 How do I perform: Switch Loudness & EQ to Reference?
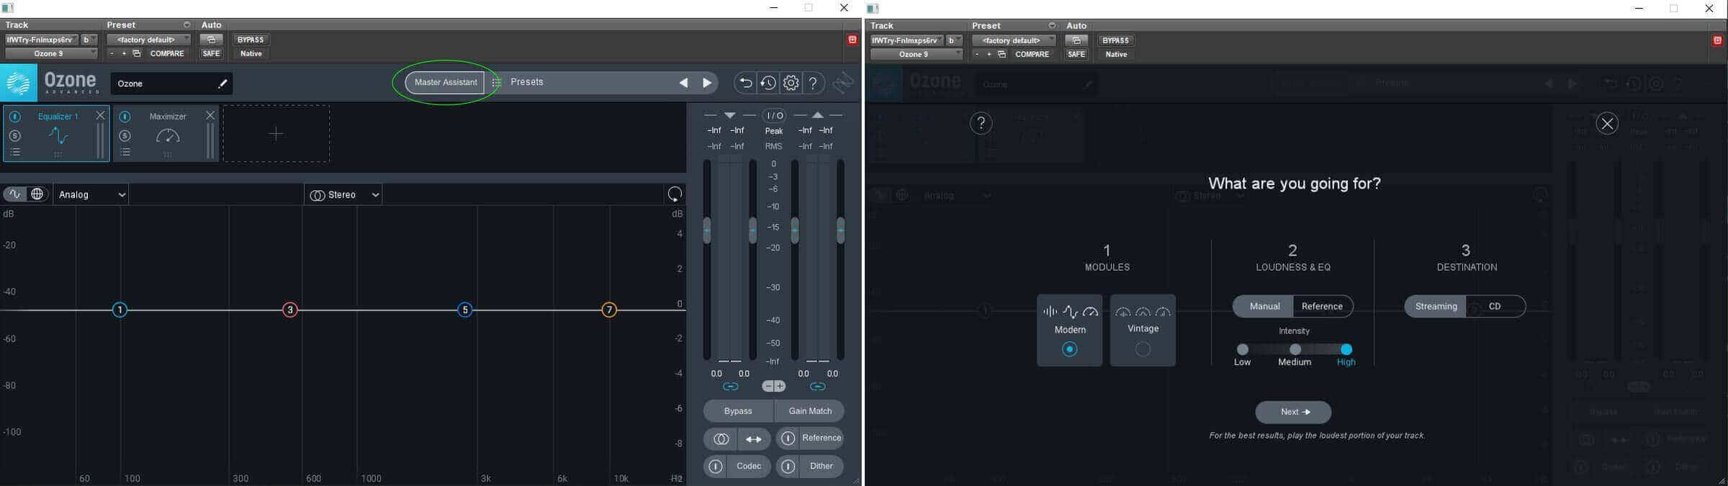[1322, 306]
